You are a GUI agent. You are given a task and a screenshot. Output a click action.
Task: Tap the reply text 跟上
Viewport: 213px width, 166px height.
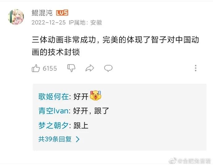click(81, 125)
